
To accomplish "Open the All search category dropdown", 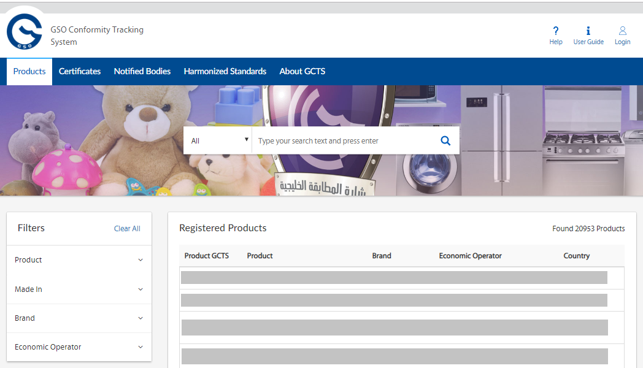I will pyautogui.click(x=218, y=140).
